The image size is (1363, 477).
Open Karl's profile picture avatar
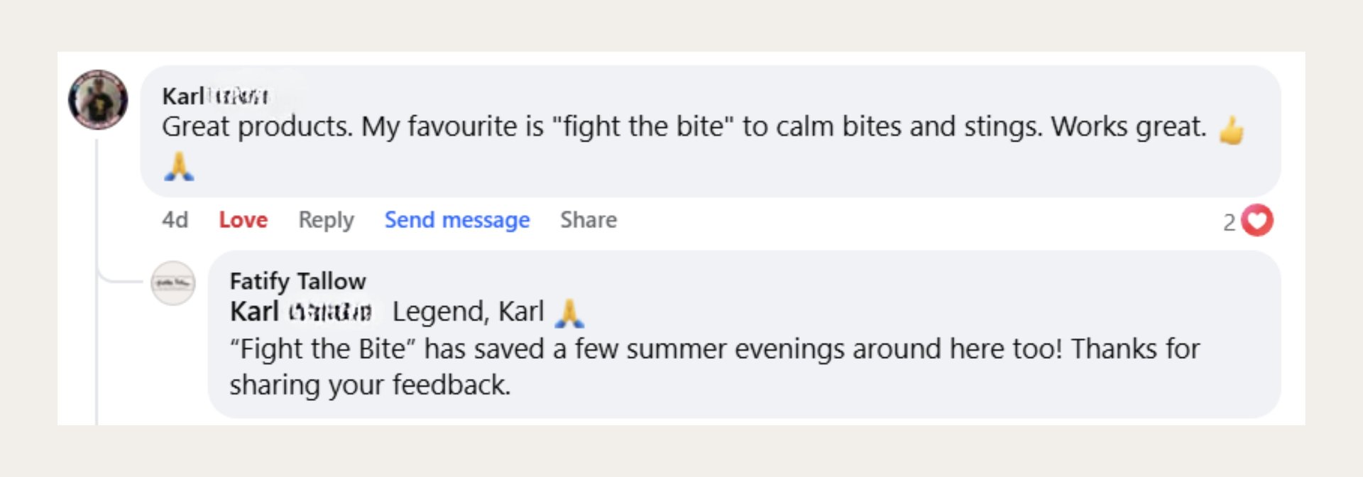click(x=98, y=99)
